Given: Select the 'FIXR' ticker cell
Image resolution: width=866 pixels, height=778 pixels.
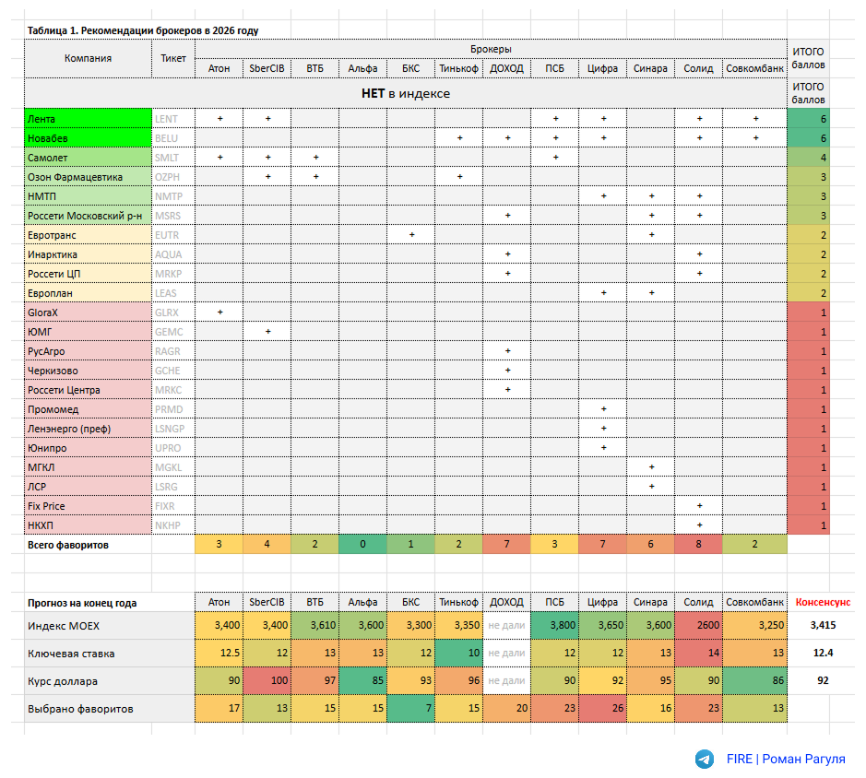Looking at the screenshot, I should point(173,506).
